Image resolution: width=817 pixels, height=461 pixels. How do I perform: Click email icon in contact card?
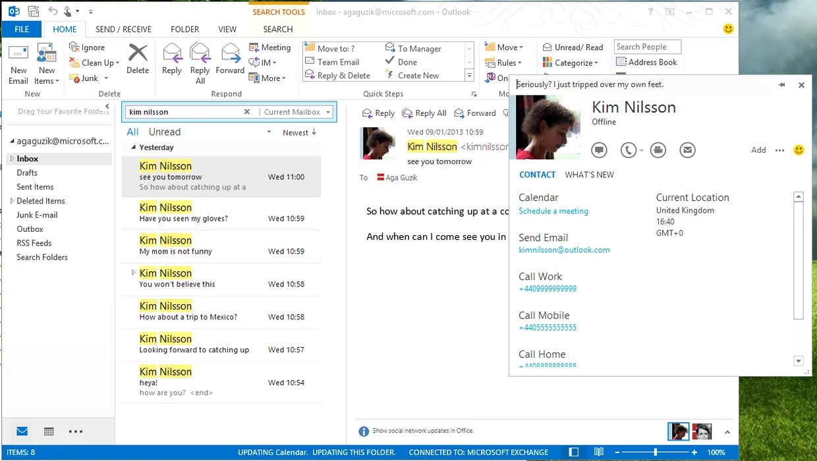pos(687,150)
